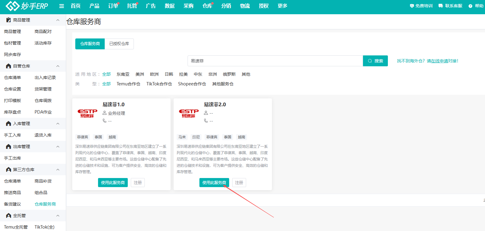The image size is (485, 231).
Task: Click the 妙手ERP logo
Action: [x=27, y=6]
